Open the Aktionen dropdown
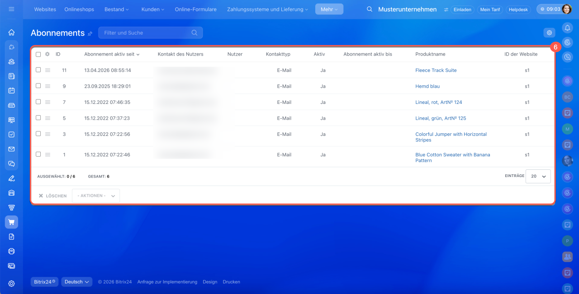Screen dimensions: 579x294 96,196
